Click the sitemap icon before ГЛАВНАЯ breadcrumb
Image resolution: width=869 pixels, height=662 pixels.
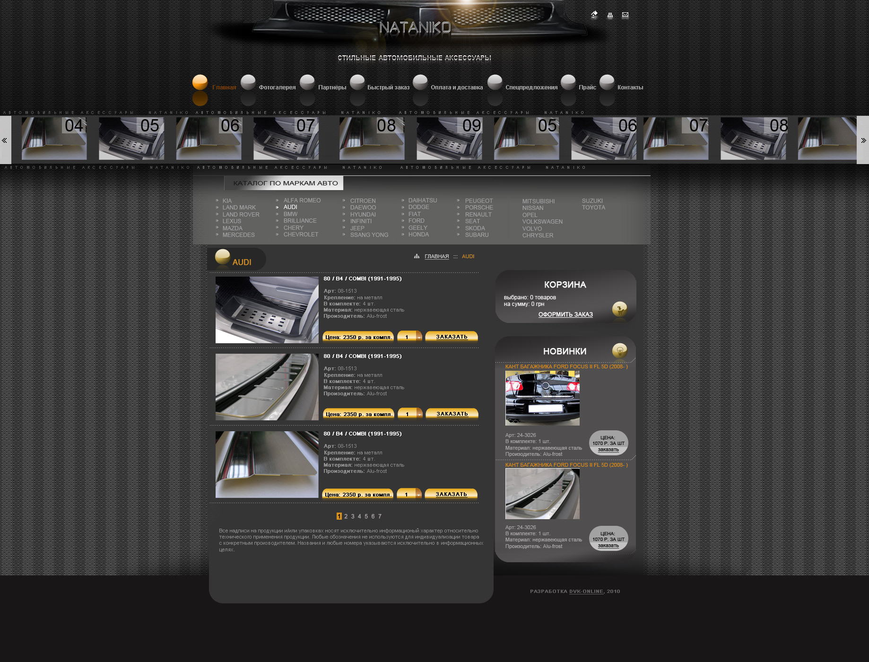tap(417, 256)
